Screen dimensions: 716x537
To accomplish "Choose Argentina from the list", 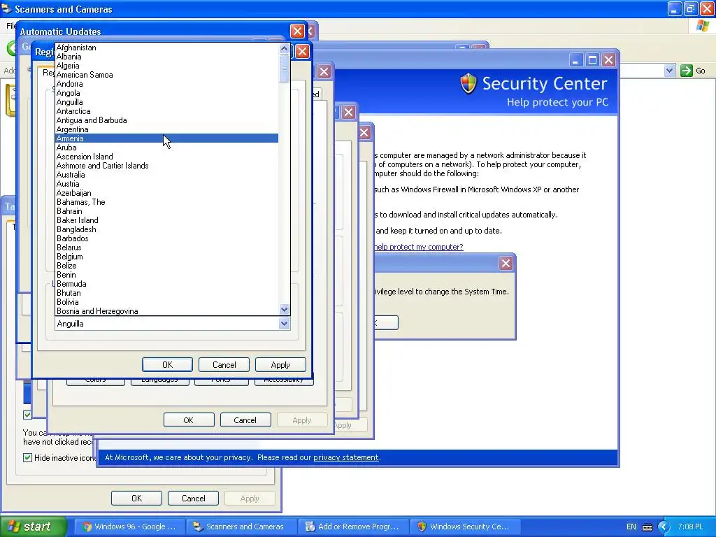I will click(x=166, y=129).
